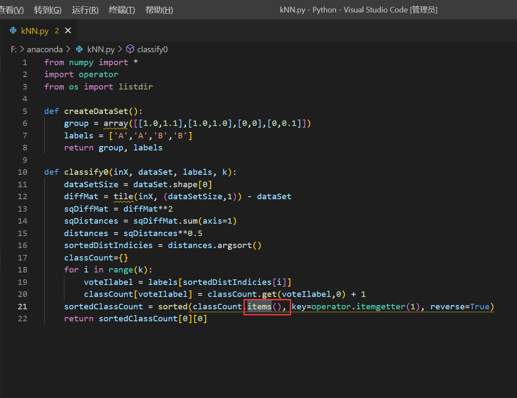Click the highlighted items method on line 21
517x398 pixels.
pyautogui.click(x=259, y=307)
